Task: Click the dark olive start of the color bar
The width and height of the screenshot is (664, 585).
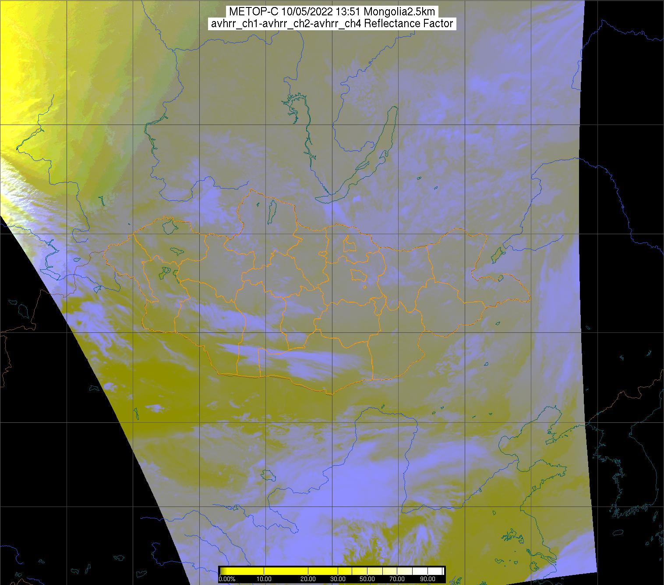Action: (x=223, y=571)
